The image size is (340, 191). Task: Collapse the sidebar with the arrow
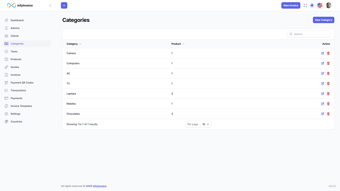pos(50,5)
